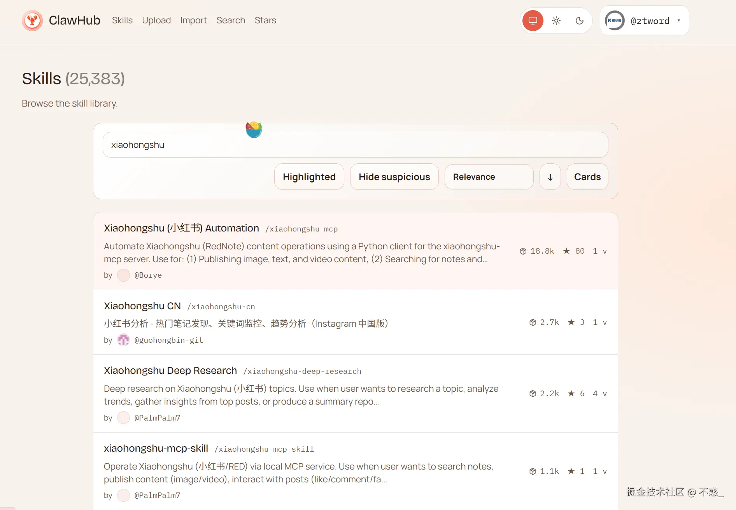736x510 pixels.
Task: Click the downloads icon beside 18.8k
Action: click(523, 251)
